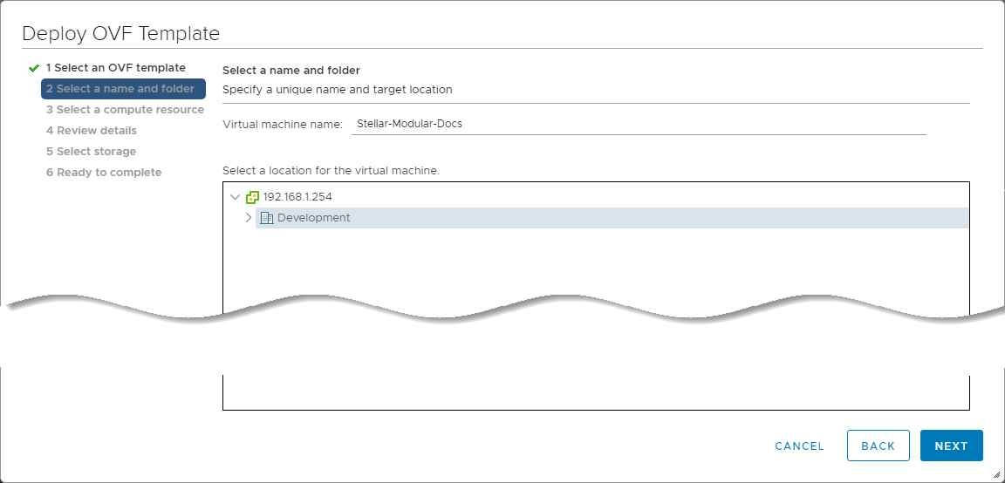Viewport: 1005px width, 483px height.
Task: Click empty space in the location tree
Action: click(593, 270)
